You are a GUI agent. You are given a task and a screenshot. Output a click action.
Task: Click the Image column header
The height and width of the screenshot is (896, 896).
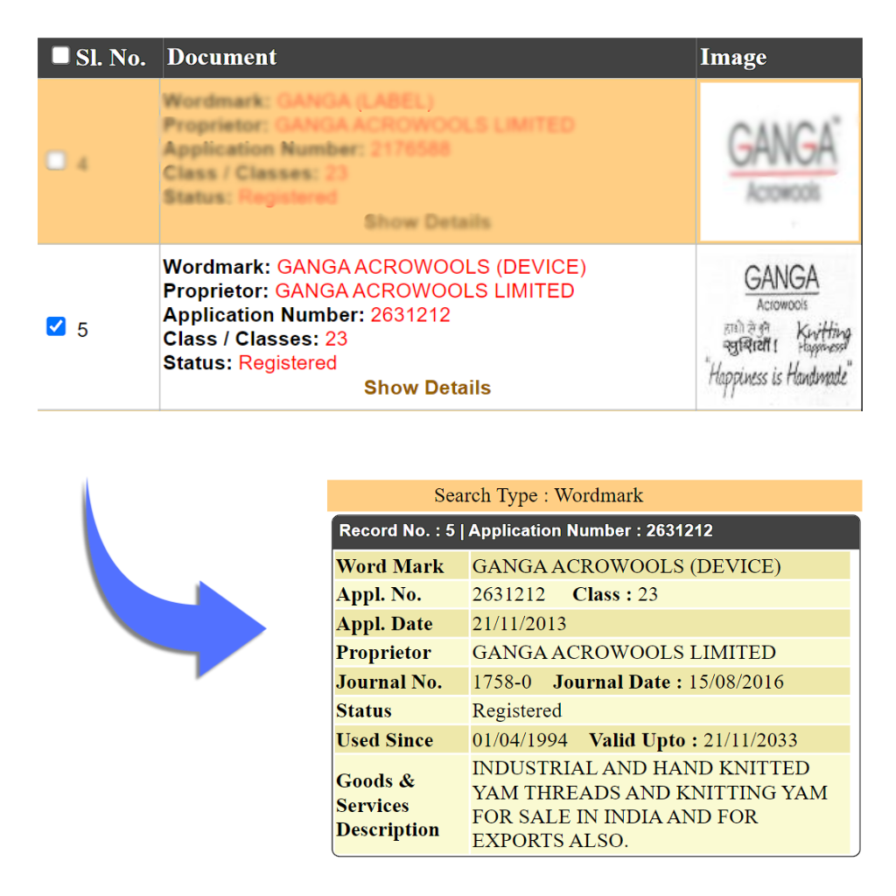pyautogui.click(x=733, y=58)
